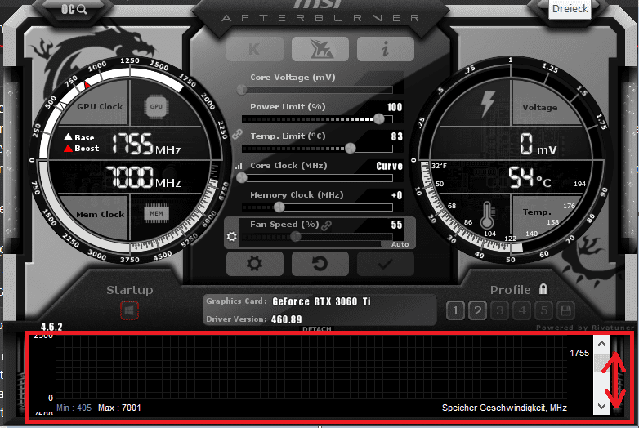
Task: Click the 1755 MHz GPU clock readout
Action: pyautogui.click(x=146, y=144)
